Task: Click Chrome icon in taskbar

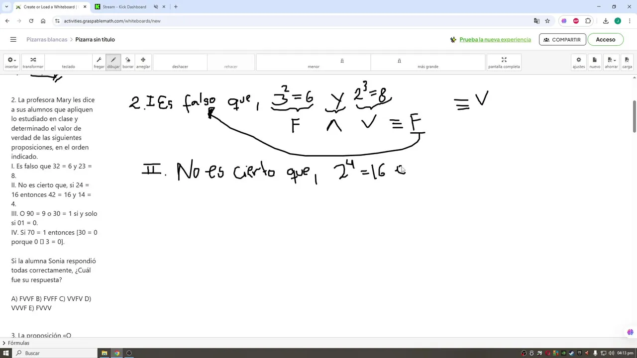Action: tap(117, 353)
